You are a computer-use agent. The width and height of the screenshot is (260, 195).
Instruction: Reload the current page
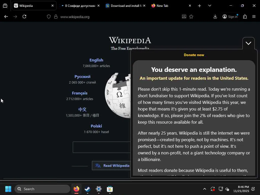[x=24, y=17]
